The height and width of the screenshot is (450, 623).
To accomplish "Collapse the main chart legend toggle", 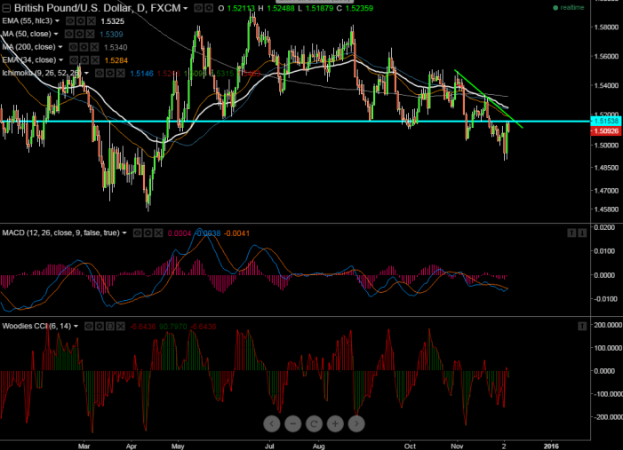I will pos(6,8).
